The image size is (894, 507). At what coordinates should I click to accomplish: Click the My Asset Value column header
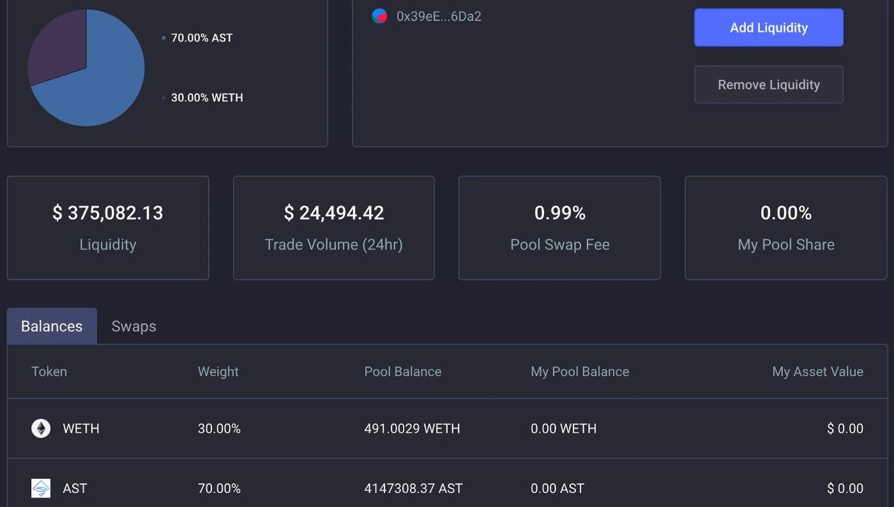point(817,372)
